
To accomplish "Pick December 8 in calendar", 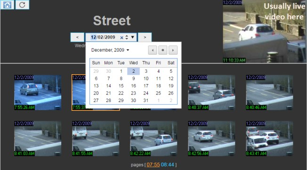I will coord(121,78).
